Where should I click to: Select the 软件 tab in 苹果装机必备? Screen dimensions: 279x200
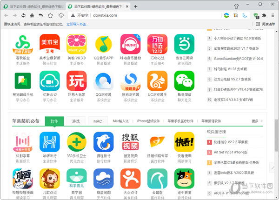tap(54, 121)
